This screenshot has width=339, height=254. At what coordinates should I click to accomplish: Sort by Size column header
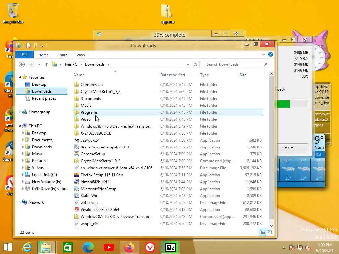point(243,75)
